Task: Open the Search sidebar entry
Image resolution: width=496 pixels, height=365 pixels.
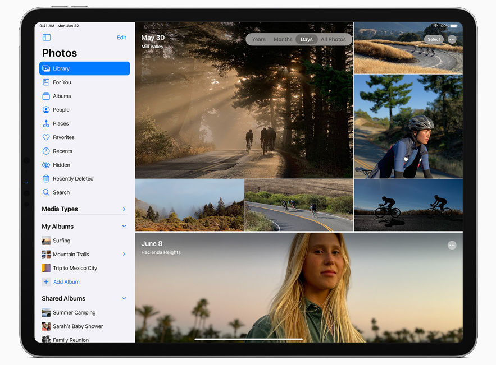Action: [84, 192]
